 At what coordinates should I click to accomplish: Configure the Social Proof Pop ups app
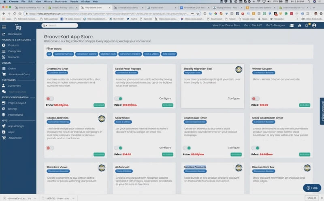click(165, 98)
